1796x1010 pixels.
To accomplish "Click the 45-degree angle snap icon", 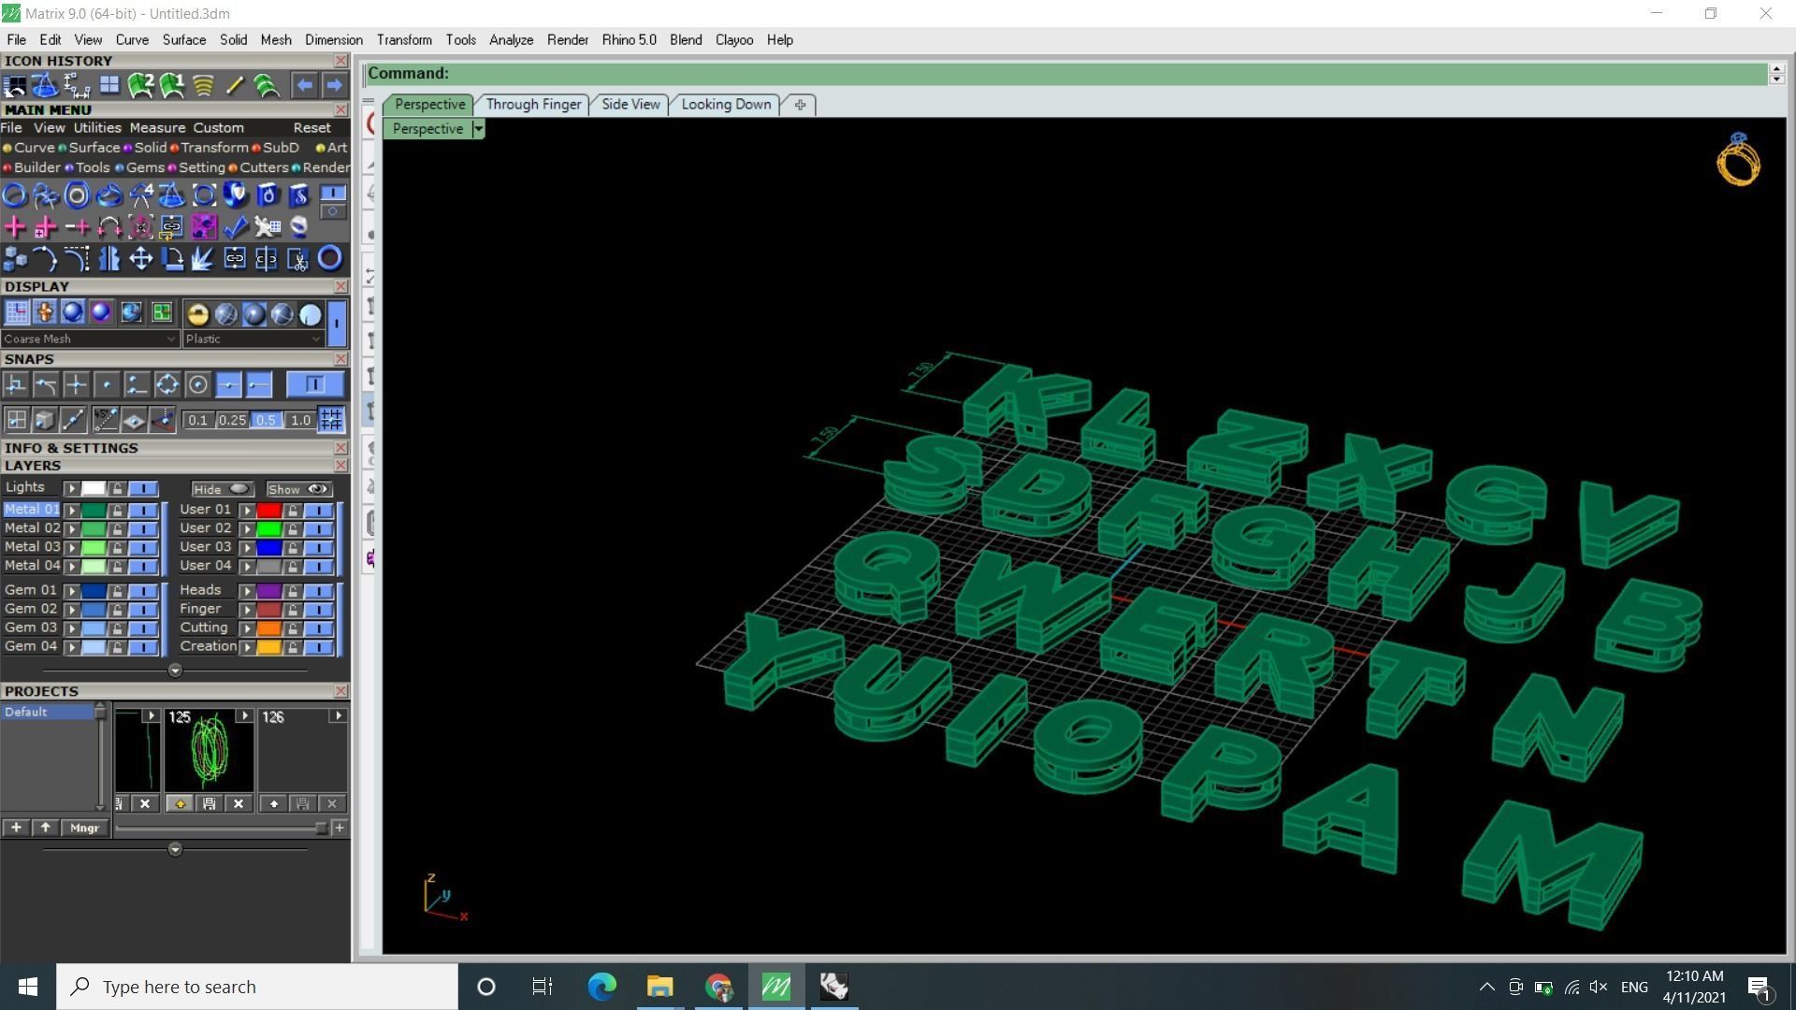I will [x=104, y=420].
